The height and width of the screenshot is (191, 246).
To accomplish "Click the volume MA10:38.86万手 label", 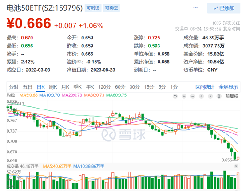I will (x=89, y=166).
